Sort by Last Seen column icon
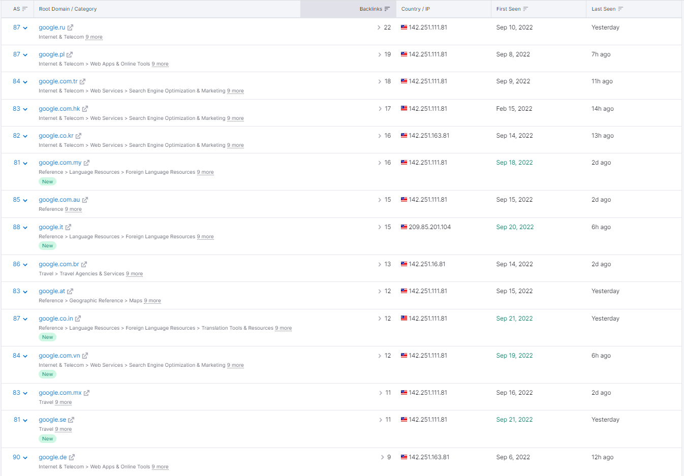Viewport: 684px width, 476px height. pyautogui.click(x=620, y=9)
